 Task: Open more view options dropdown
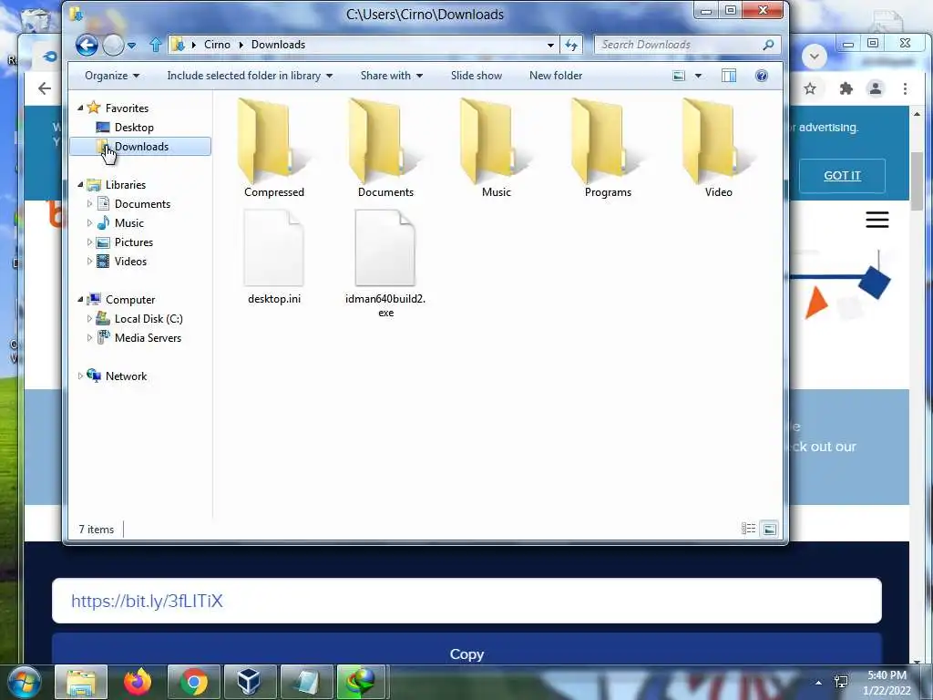699,76
